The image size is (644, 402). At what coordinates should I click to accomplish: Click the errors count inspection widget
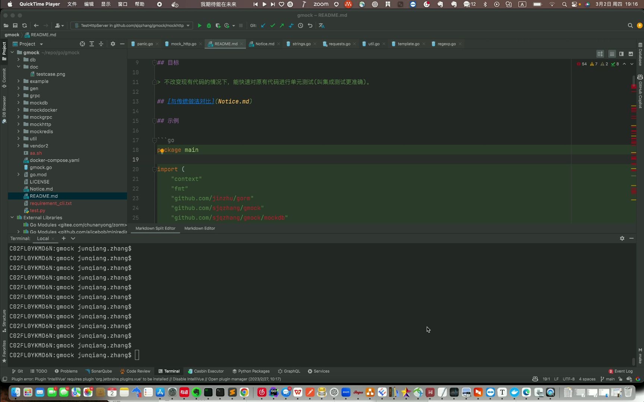[582, 64]
